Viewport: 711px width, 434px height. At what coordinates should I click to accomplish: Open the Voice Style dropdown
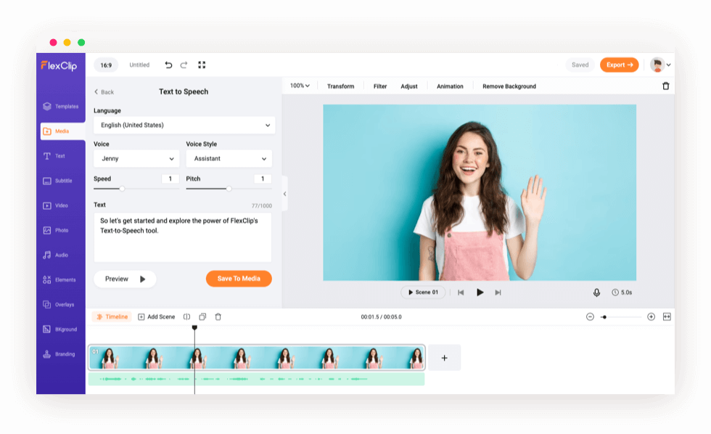click(229, 159)
